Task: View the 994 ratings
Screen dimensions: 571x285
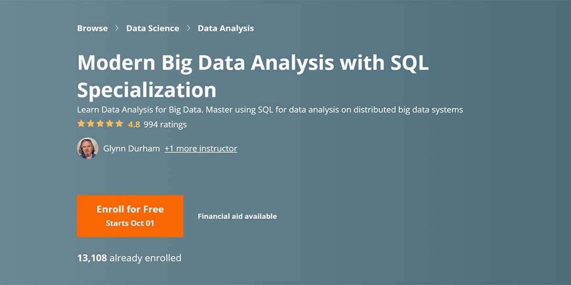Action: click(x=165, y=124)
